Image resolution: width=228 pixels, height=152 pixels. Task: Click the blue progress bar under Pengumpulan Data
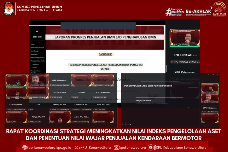(x=159, y=98)
